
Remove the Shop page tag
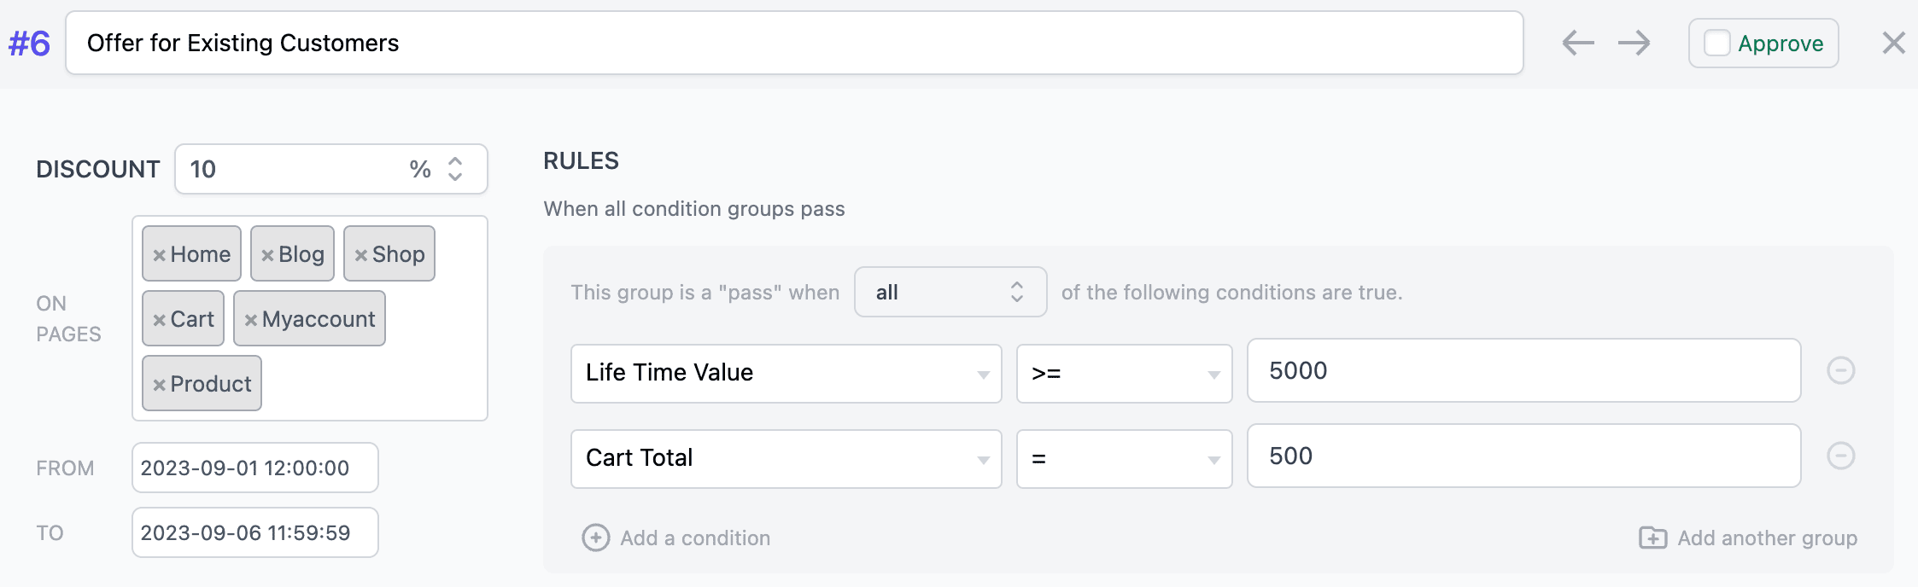(364, 253)
